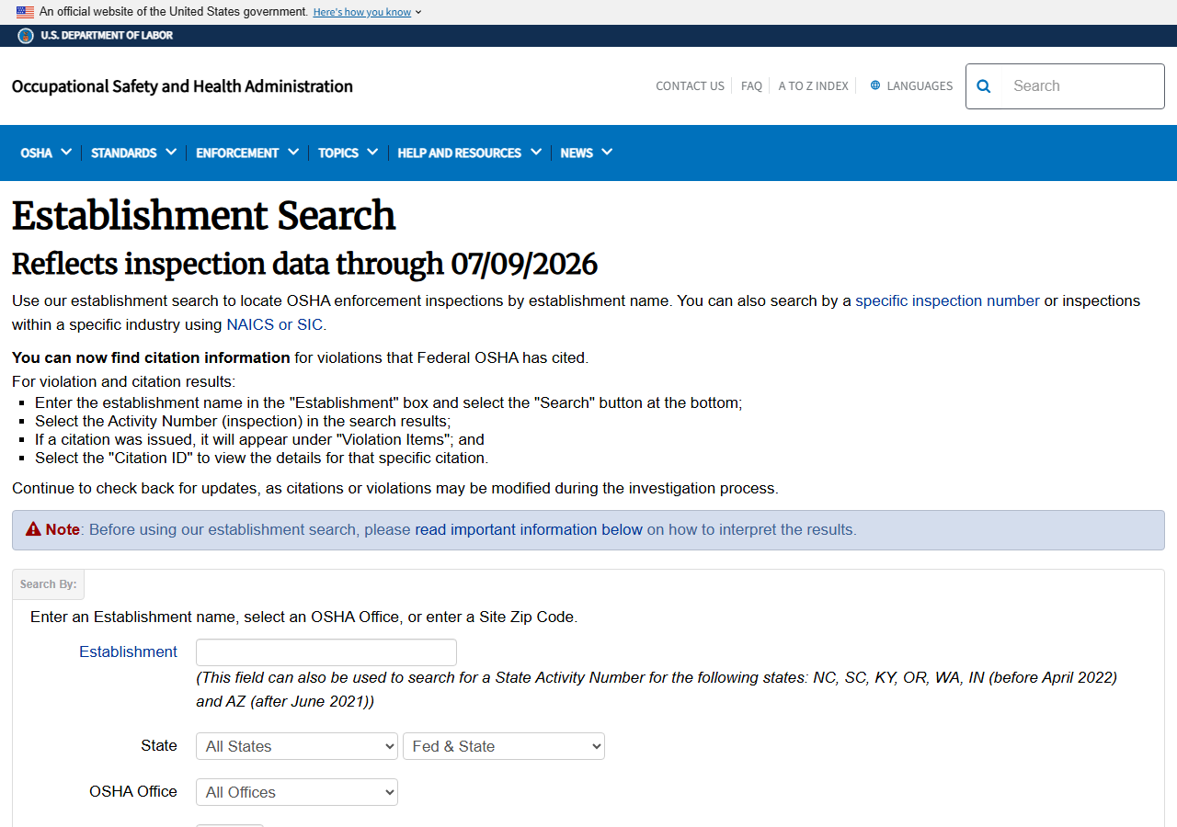Open the A to Z Index link
1177x827 pixels.
point(813,85)
